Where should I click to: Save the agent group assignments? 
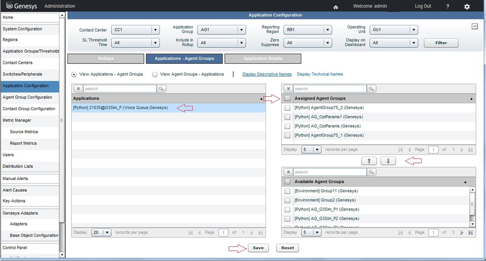(258, 248)
